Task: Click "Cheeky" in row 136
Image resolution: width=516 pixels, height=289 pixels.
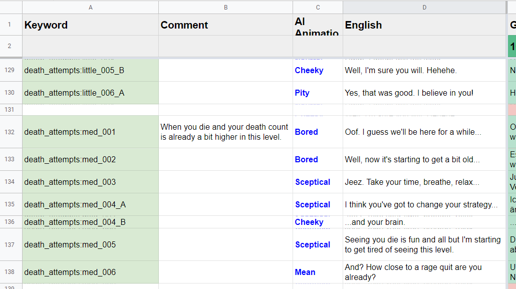Action: coord(318,222)
